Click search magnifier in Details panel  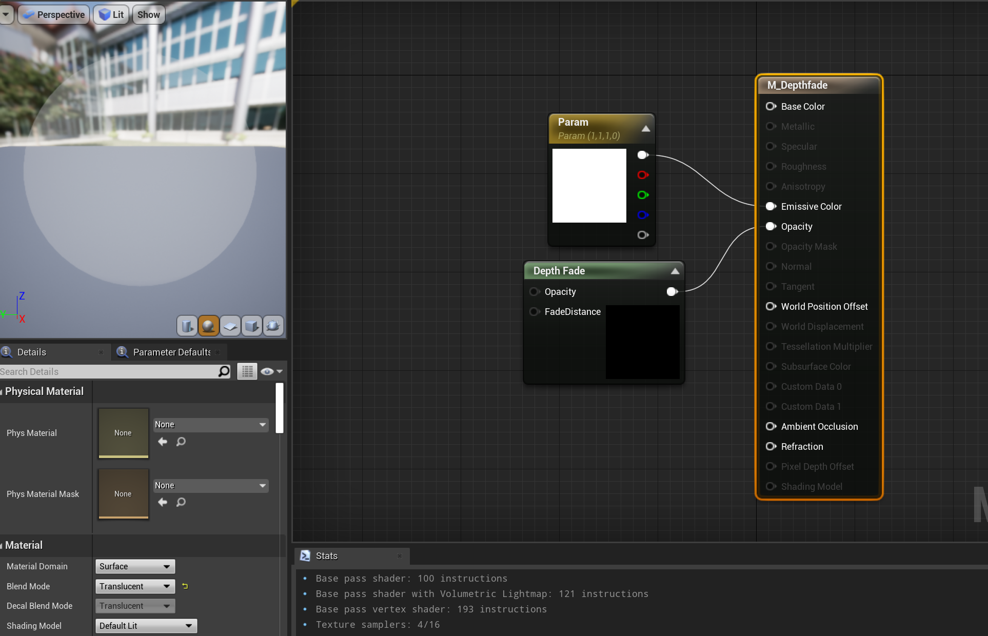coord(224,371)
